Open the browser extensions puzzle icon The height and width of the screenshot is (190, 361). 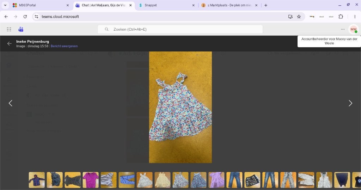[341, 17]
